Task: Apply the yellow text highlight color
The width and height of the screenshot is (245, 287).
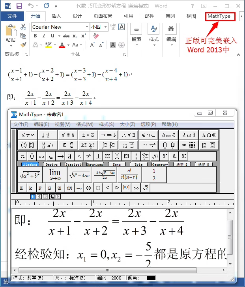Action: click(x=49, y=45)
